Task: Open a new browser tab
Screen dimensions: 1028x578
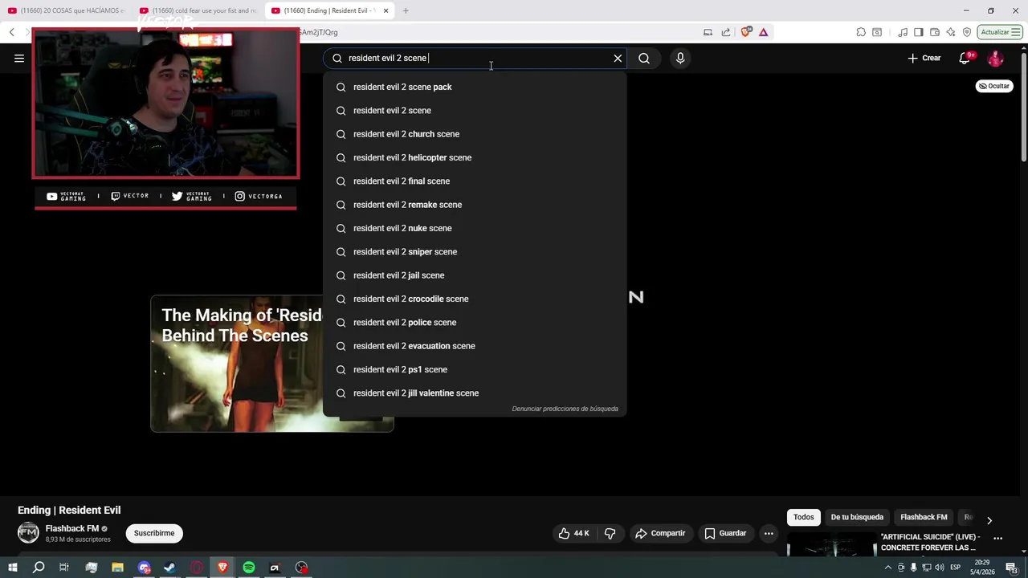Action: pos(406,10)
